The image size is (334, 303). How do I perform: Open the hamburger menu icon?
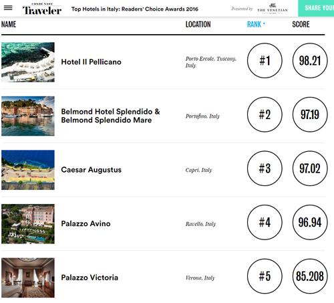tap(8, 8)
